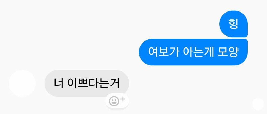The width and height of the screenshot is (267, 114).
Task: Click the word '이쁘다는거' in the gray bubble
Action: tap(94, 83)
